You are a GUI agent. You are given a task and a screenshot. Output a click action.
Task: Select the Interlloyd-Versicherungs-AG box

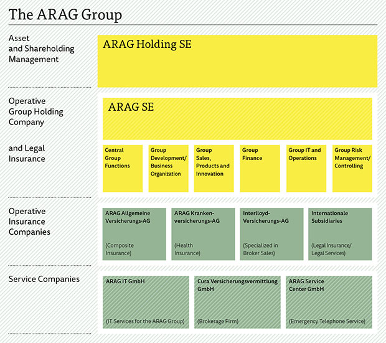point(271,234)
